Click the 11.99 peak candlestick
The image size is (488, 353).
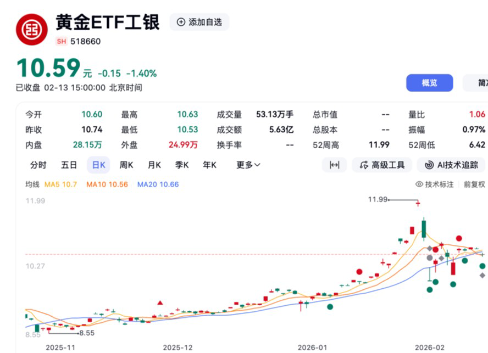click(418, 204)
